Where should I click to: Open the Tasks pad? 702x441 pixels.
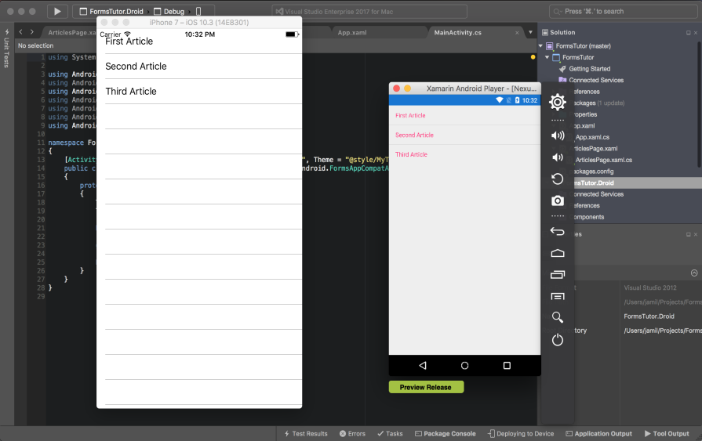(390, 434)
